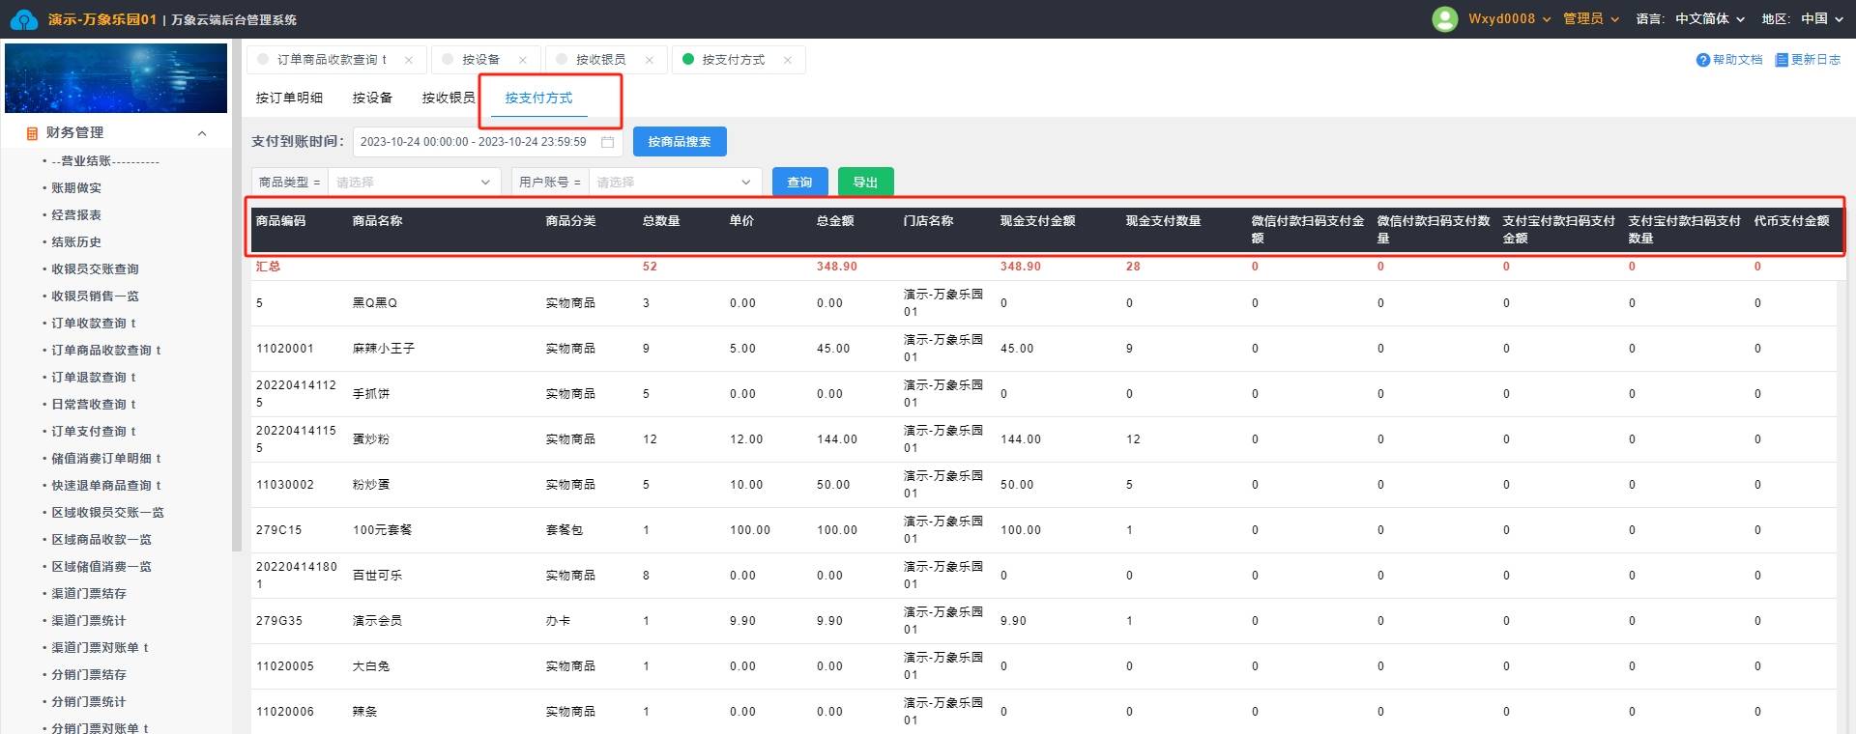Collapse the 财务管理 sidebar section
The width and height of the screenshot is (1856, 734).
pos(202,133)
